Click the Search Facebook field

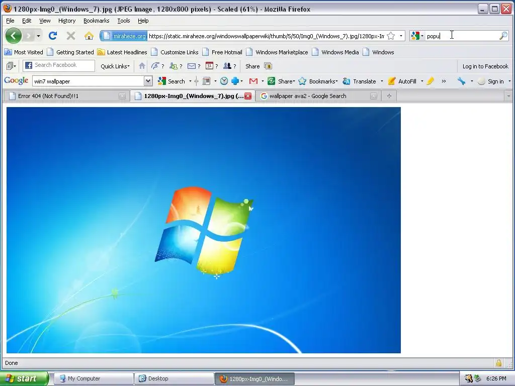pos(59,65)
